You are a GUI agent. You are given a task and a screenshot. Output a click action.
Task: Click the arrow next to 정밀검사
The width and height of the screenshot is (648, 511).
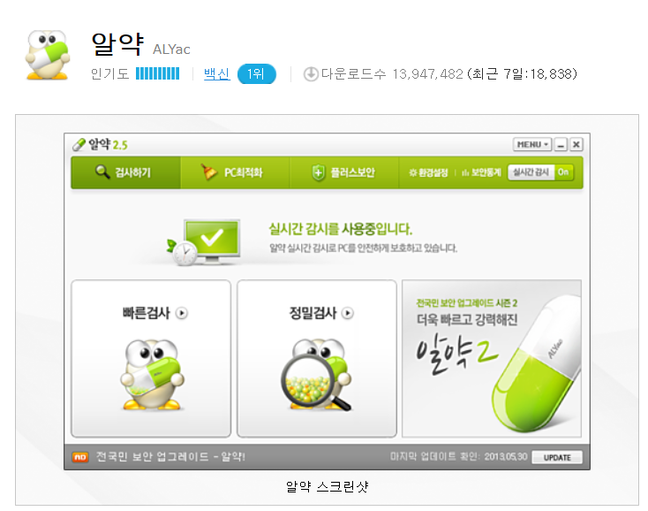348,313
